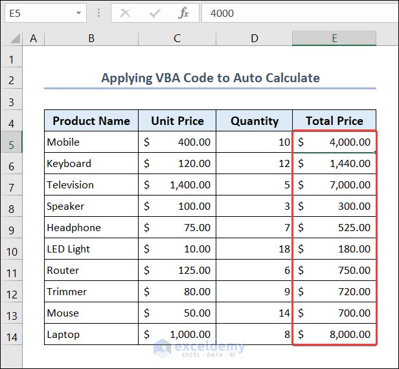The width and height of the screenshot is (399, 369).
Task: Click the Cancel (X) formula bar icon
Action: [x=126, y=13]
